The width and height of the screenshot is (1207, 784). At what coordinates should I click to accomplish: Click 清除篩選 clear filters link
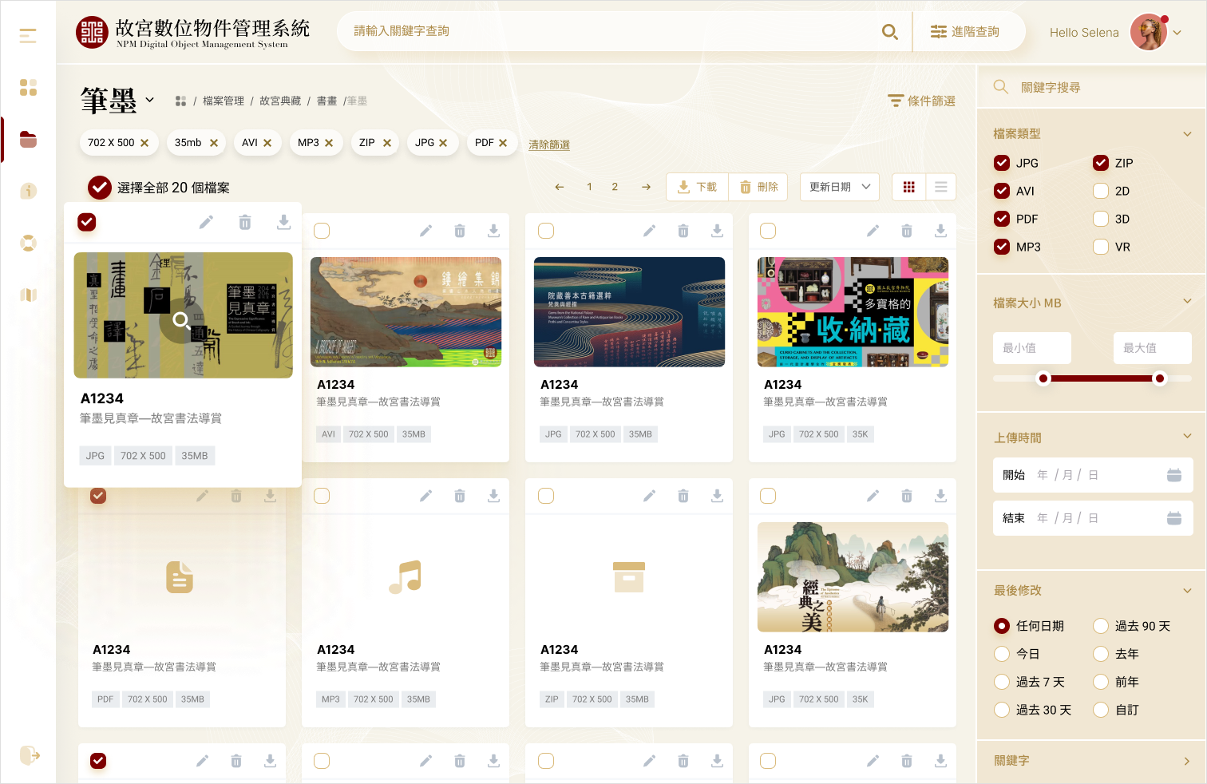pos(549,145)
